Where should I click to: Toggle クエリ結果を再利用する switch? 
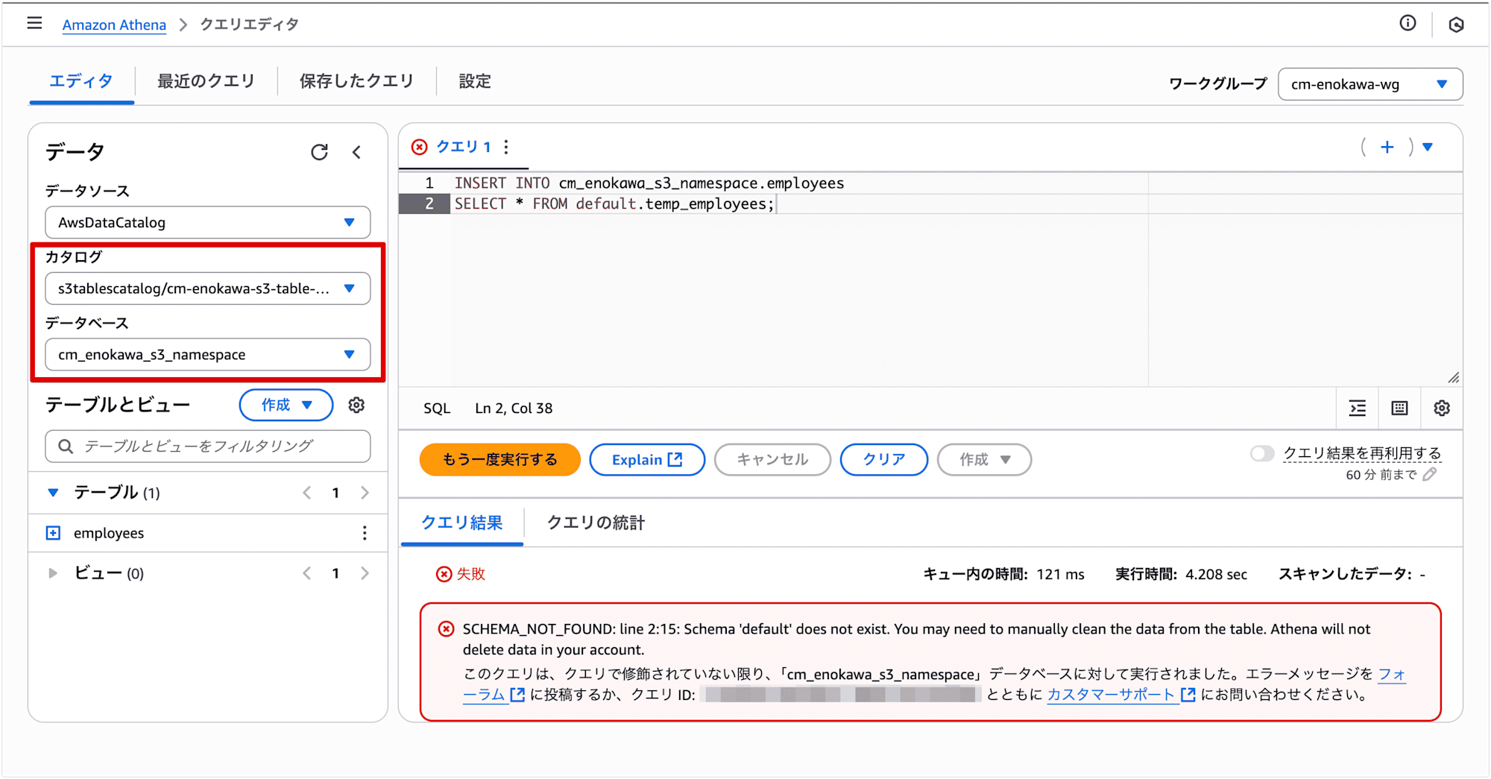[x=1262, y=453]
